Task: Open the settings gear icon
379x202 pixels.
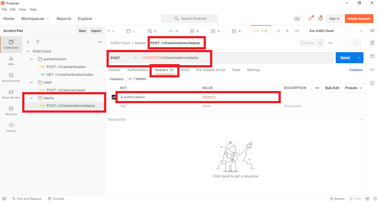Action: point(320,19)
